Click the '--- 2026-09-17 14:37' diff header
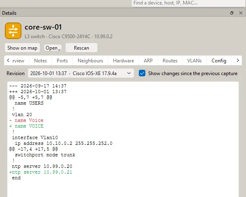The height and width of the screenshot is (197, 246). click(x=38, y=86)
